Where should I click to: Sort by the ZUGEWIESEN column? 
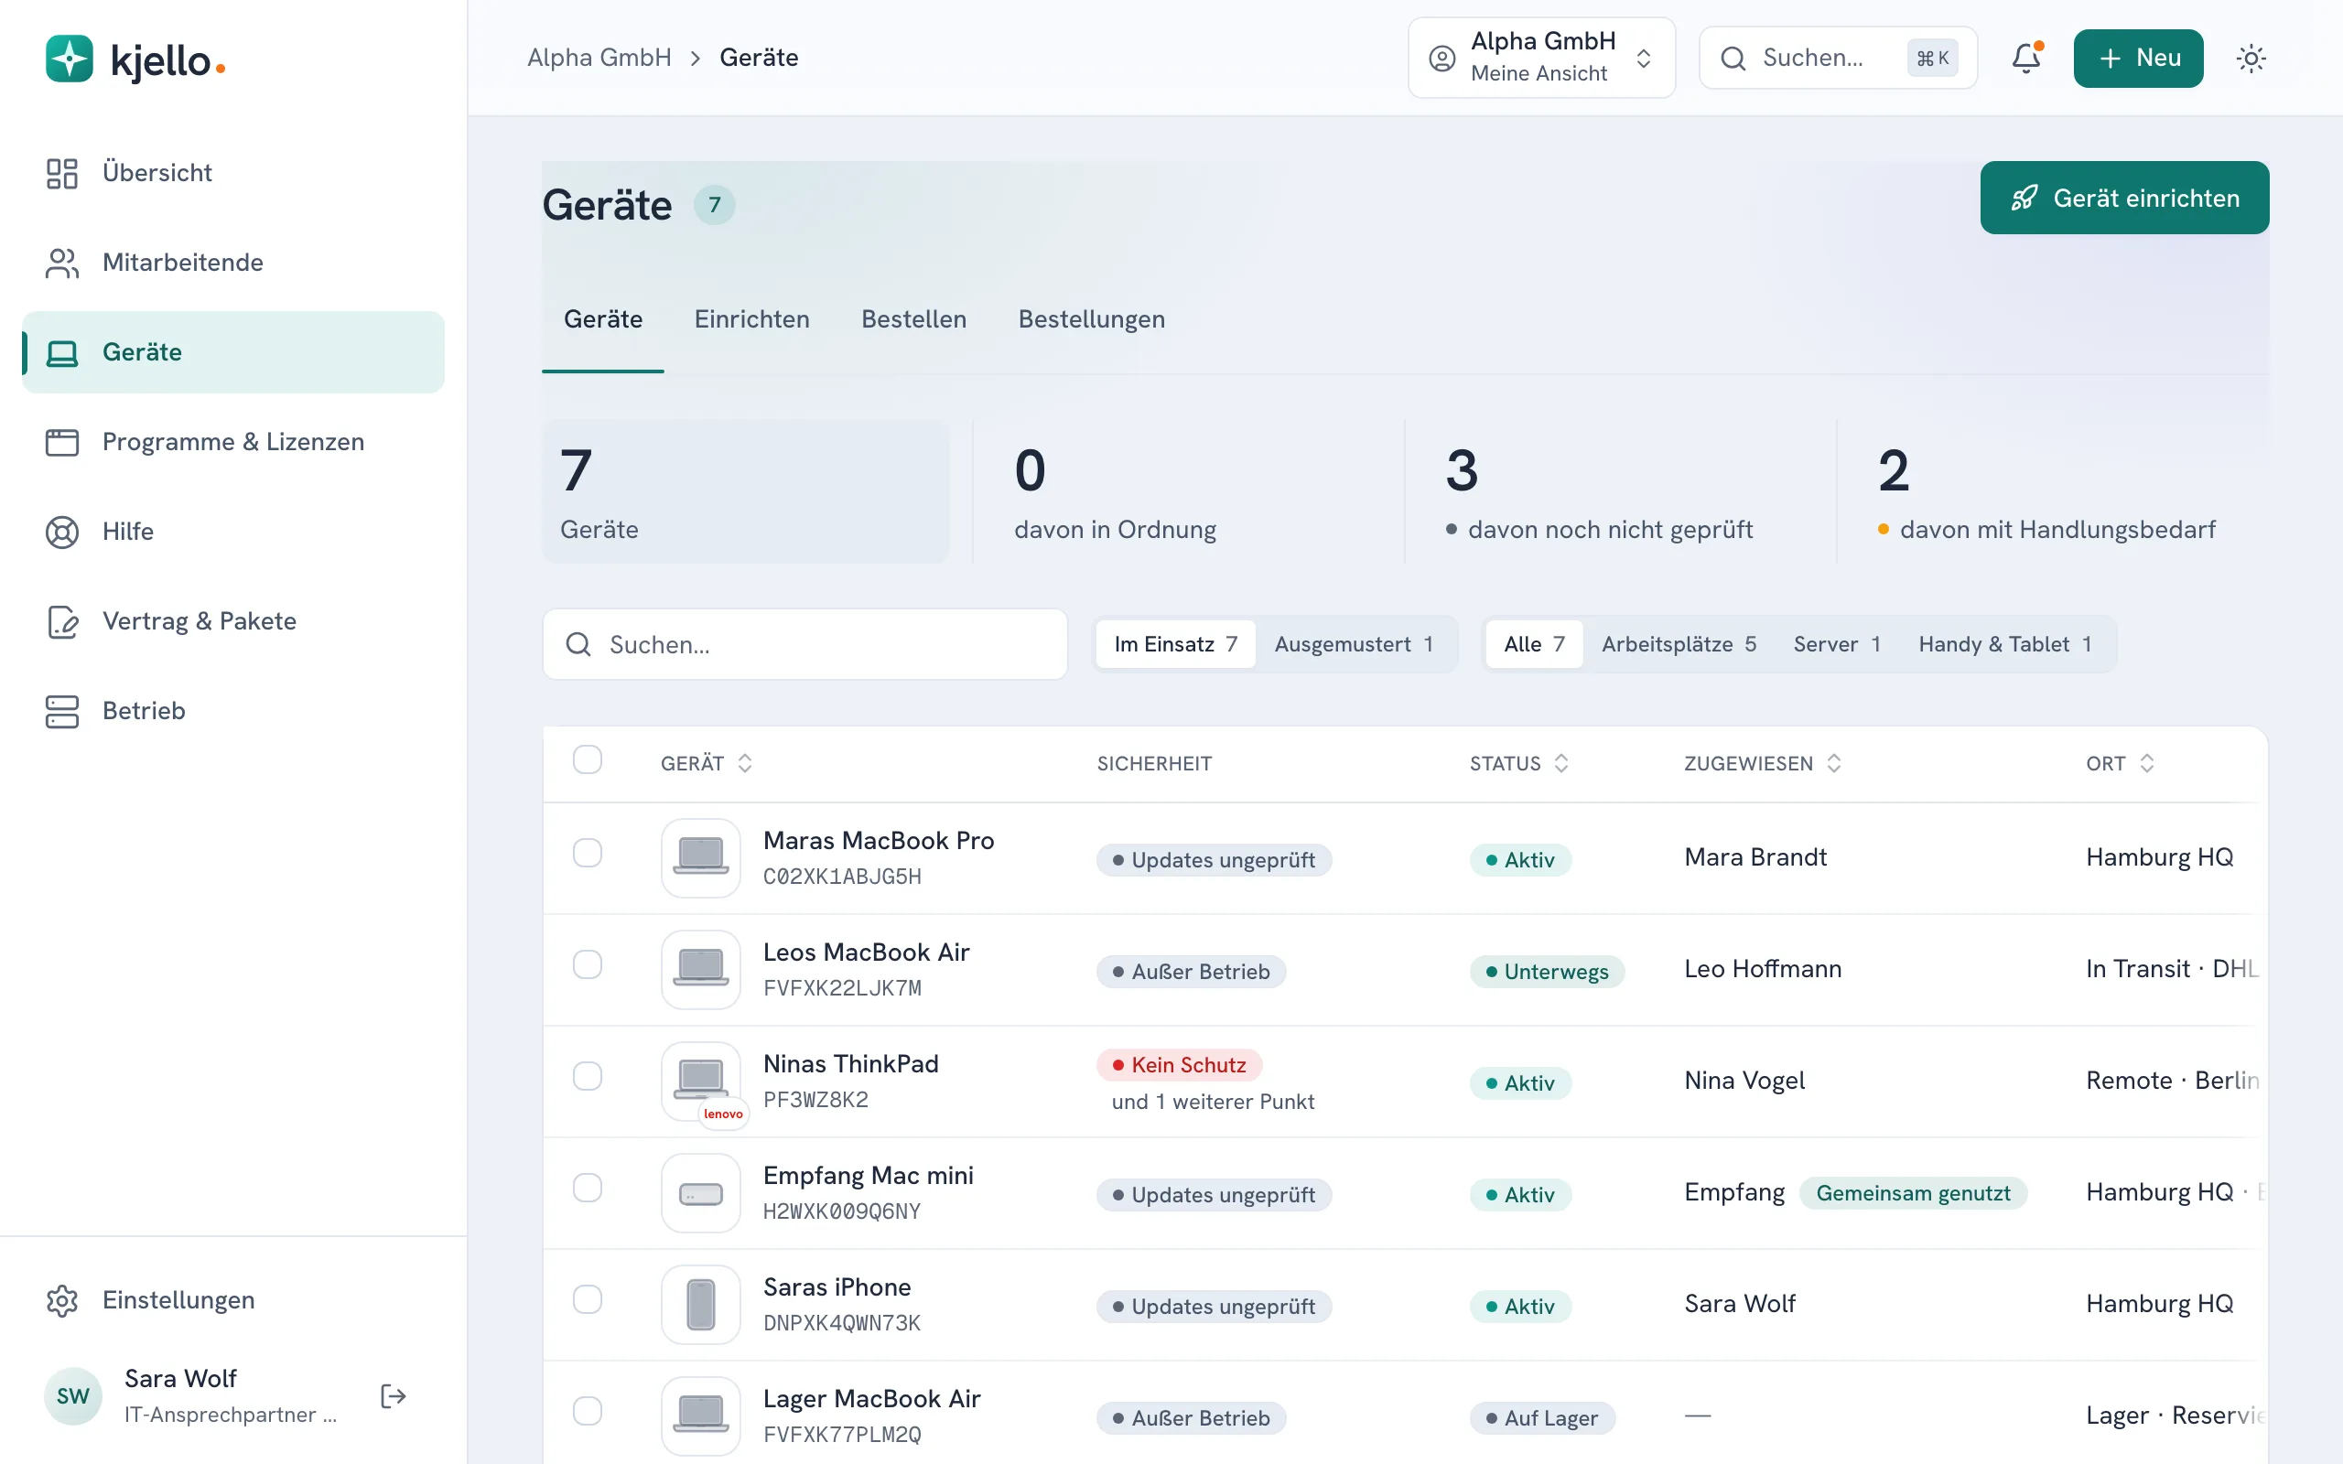(x=1762, y=763)
